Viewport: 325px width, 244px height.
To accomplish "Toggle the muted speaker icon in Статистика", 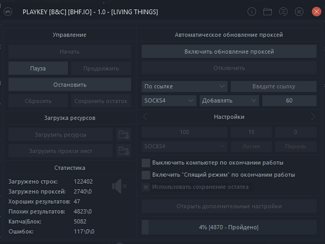I will pyautogui.click(x=119, y=186).
